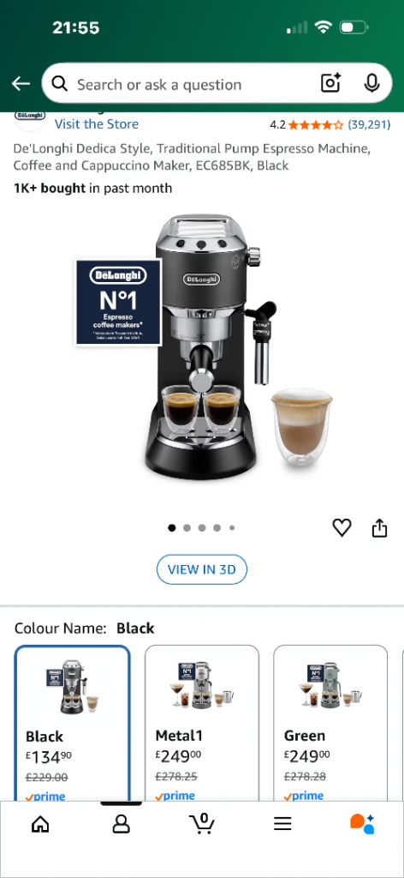
Task: Click the VIEW IN 3D button
Action: (202, 569)
